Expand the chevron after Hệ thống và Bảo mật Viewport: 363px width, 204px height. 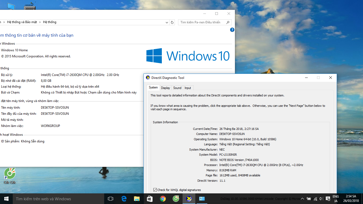click(x=40, y=22)
